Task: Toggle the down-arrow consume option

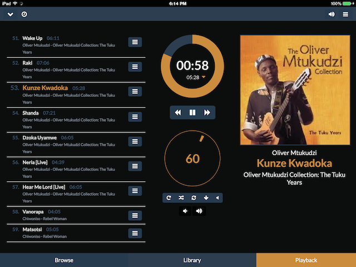Action: pyautogui.click(x=206, y=198)
